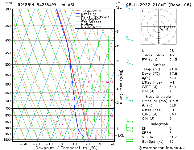Click the PW (cm) value 3.15

[x=173, y=60]
